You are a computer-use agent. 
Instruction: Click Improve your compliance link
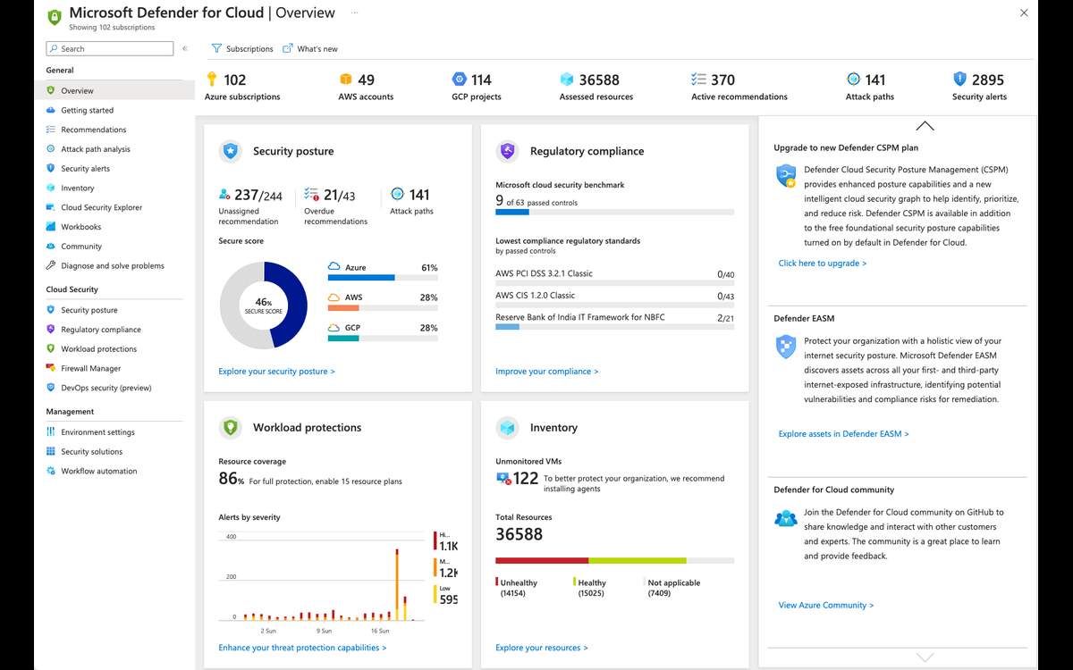[546, 372]
